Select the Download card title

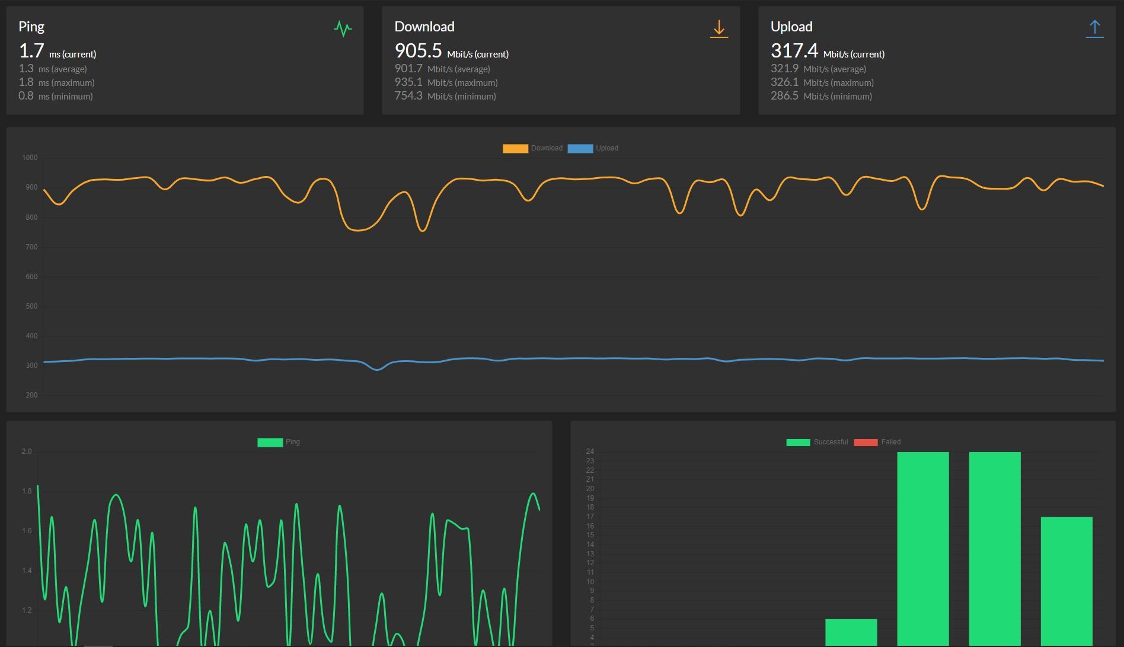click(424, 27)
